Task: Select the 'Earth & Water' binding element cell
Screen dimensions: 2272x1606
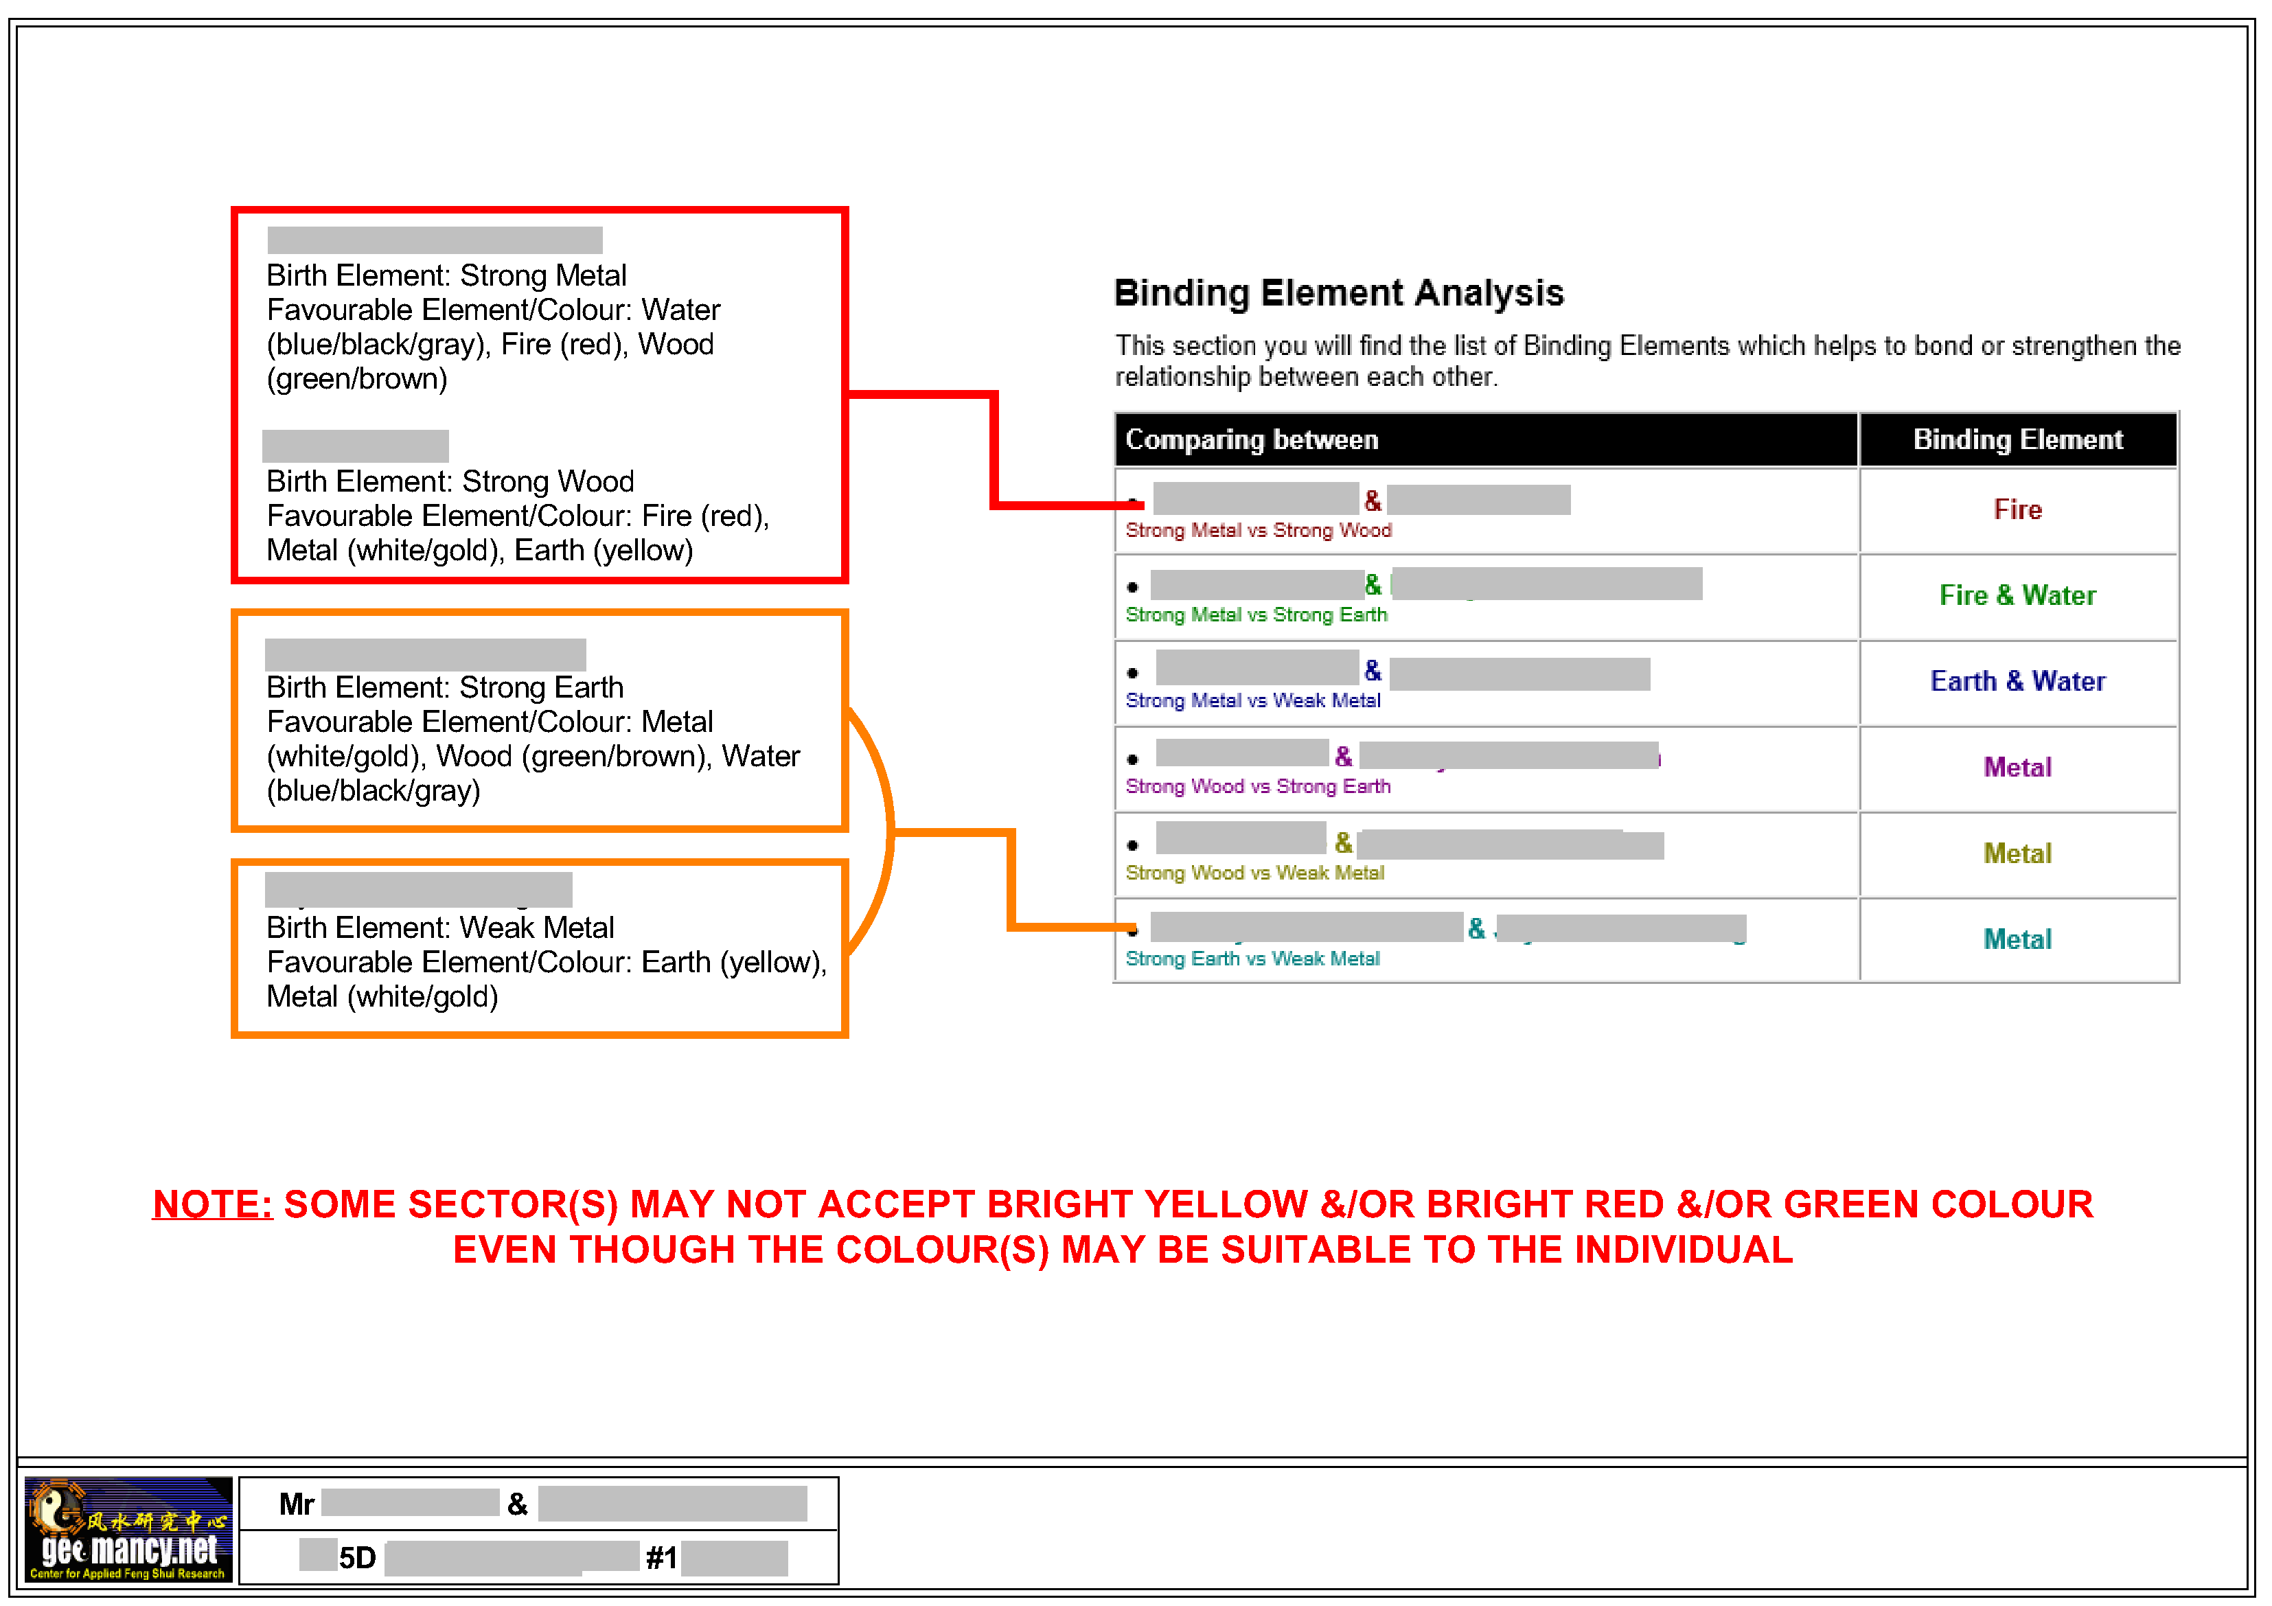Action: tap(2018, 682)
